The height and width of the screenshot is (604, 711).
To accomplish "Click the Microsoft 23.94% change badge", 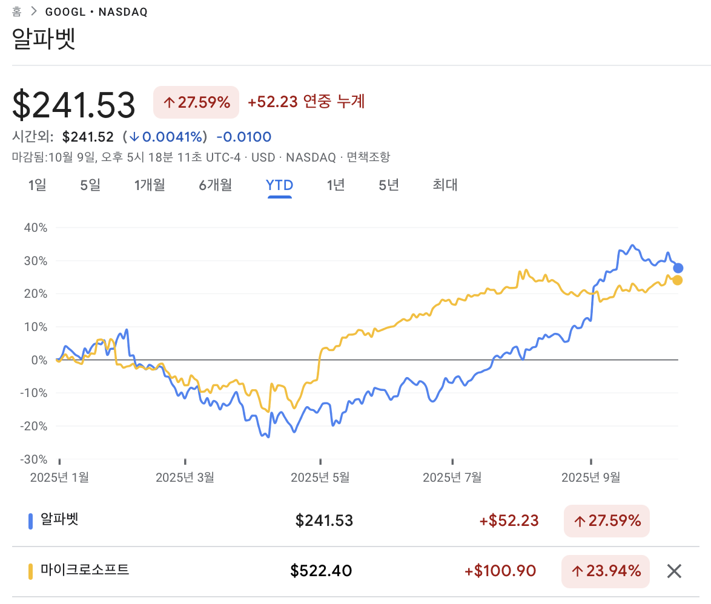I will [606, 571].
